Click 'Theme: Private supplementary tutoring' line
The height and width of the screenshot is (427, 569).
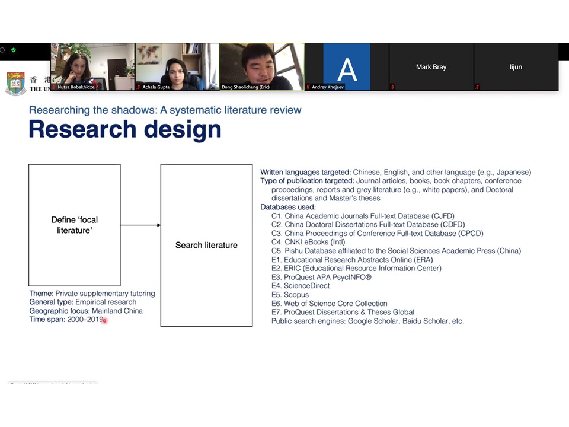[92, 294]
